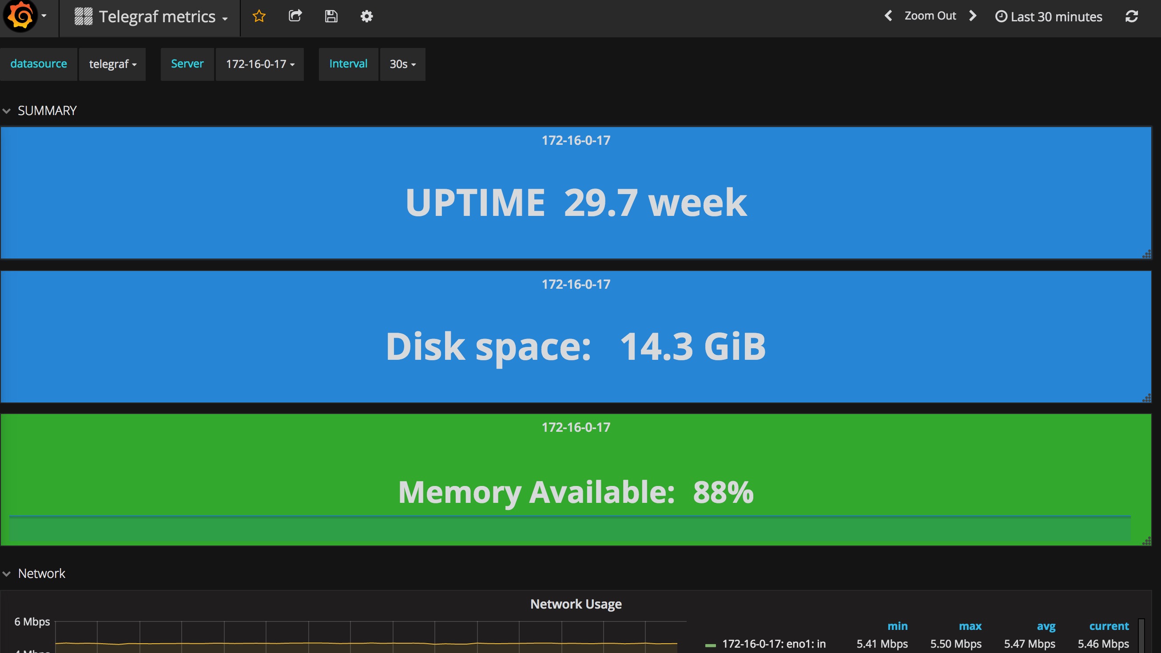Collapse the SUMMARY section expander

tap(6, 111)
